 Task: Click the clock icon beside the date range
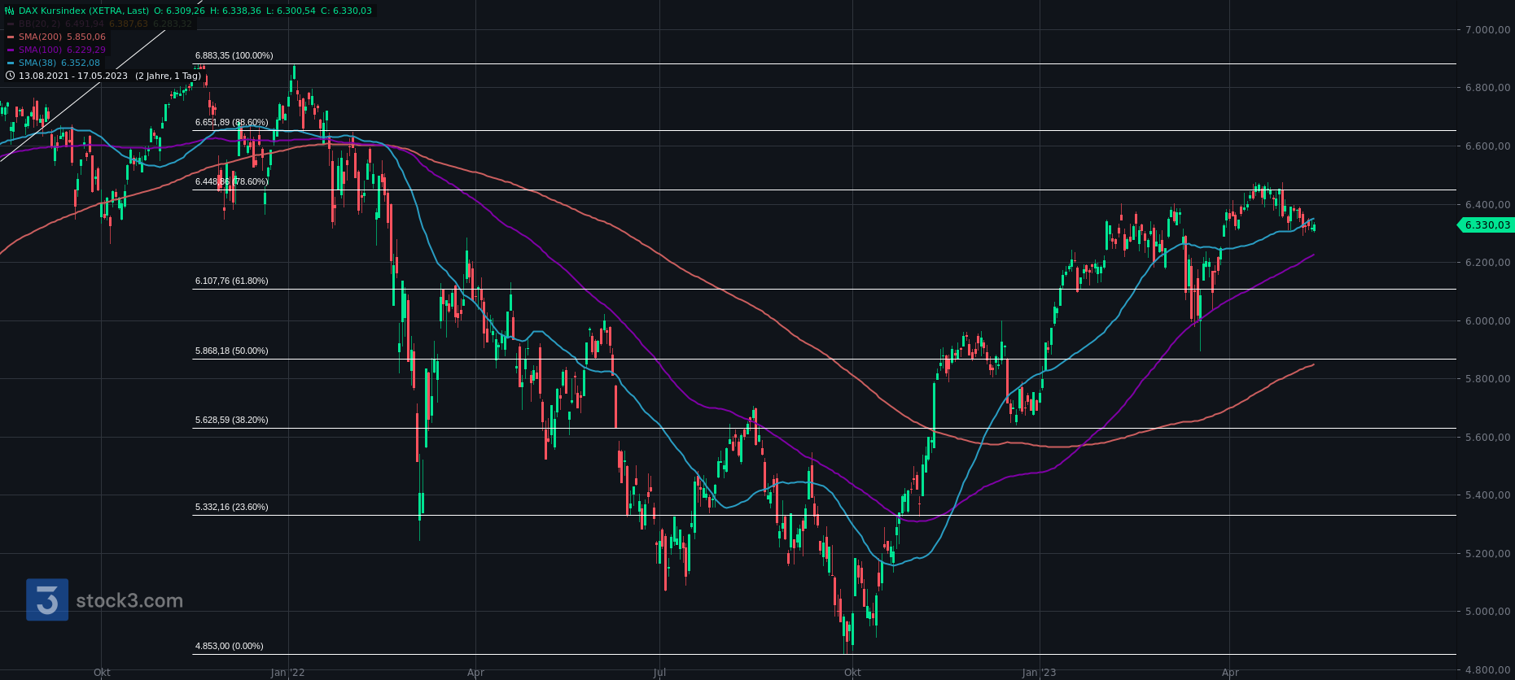pyautogui.click(x=11, y=76)
